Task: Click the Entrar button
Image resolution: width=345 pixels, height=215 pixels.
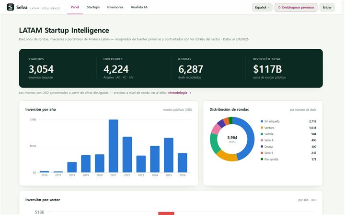Action: (327, 7)
